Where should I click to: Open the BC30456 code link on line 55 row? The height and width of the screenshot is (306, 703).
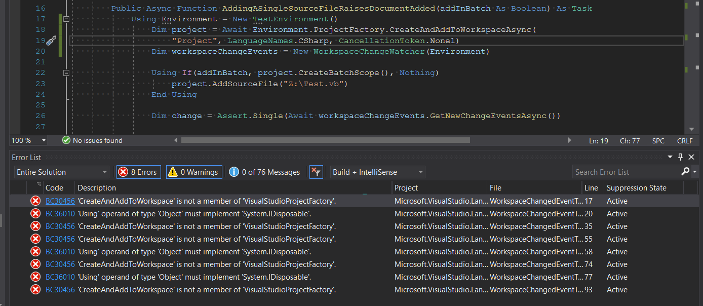[60, 239]
